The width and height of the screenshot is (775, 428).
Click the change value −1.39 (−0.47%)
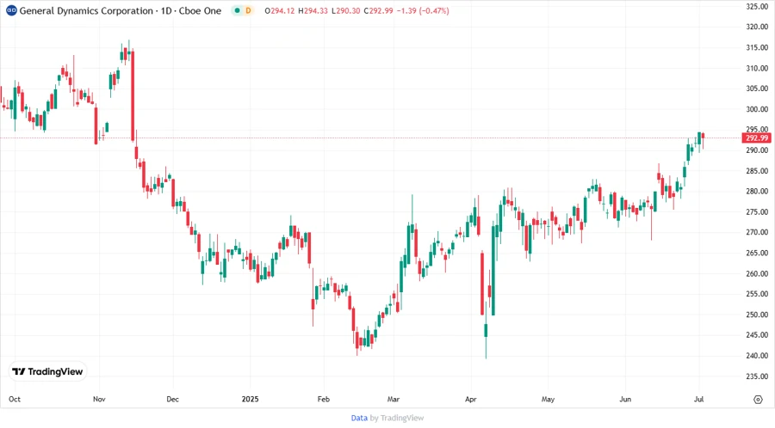click(x=423, y=10)
